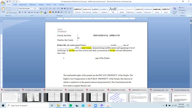Image resolution: width=192 pixels, height=108 pixels.
Task: Toggle subscript formatting
Action: (32, 12)
